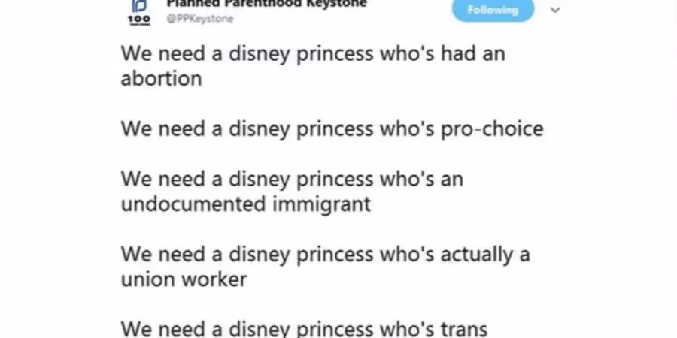Click the 100 anniversary logo badge

139,20
